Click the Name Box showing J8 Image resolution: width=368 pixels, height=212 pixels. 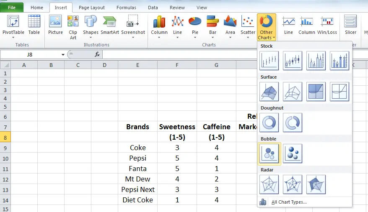coord(30,55)
